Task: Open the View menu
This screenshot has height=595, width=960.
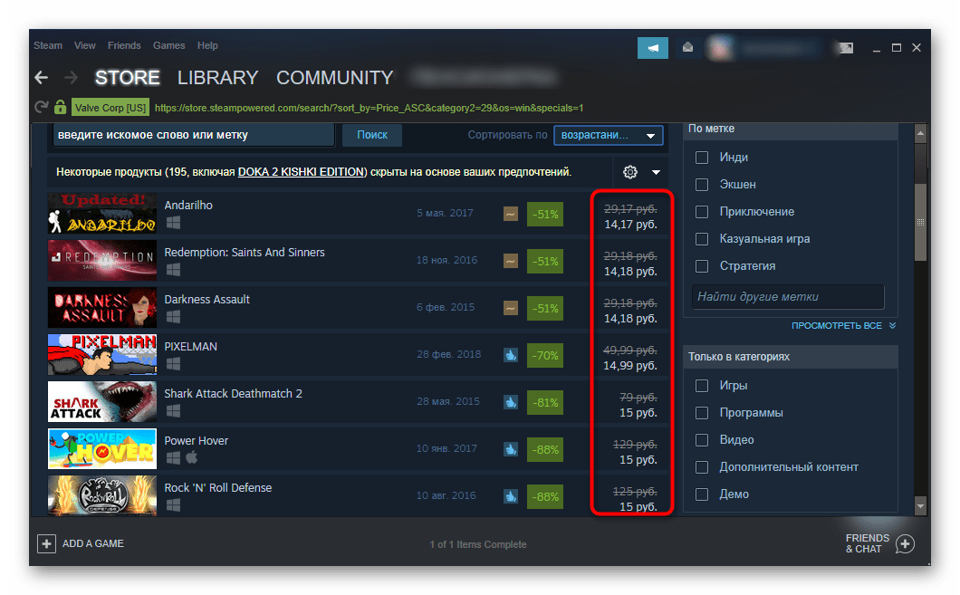Action: pyautogui.click(x=84, y=45)
